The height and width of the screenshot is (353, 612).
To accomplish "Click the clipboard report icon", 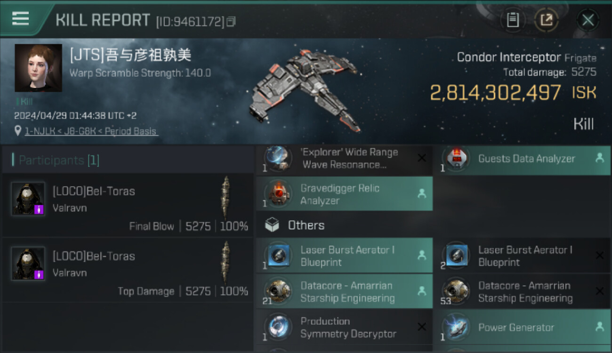I will (513, 20).
